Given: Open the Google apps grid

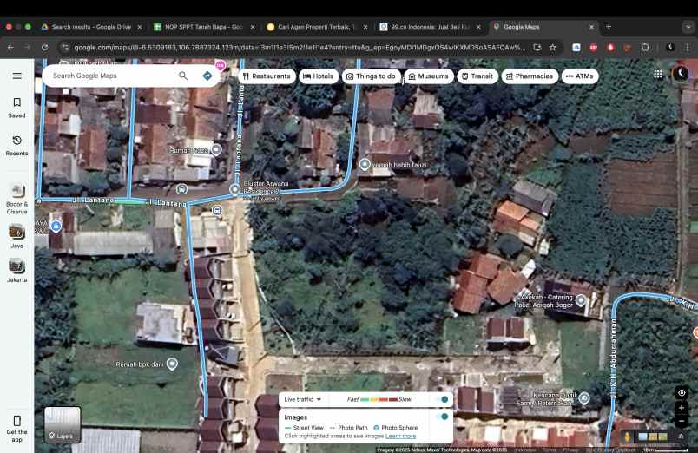Looking at the screenshot, I should tap(658, 75).
